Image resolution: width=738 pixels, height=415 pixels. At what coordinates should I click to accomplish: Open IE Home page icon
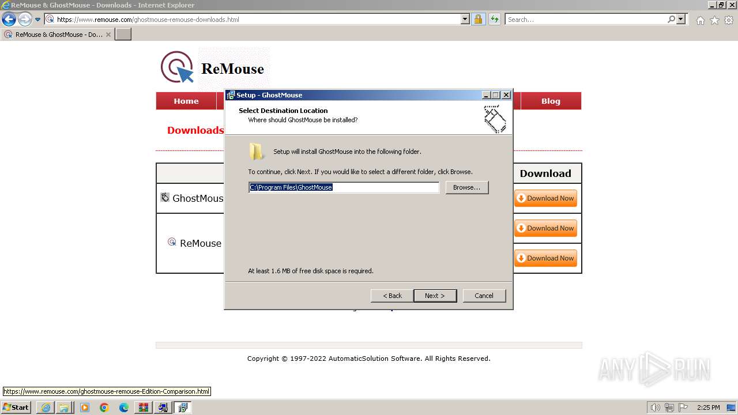coord(700,20)
